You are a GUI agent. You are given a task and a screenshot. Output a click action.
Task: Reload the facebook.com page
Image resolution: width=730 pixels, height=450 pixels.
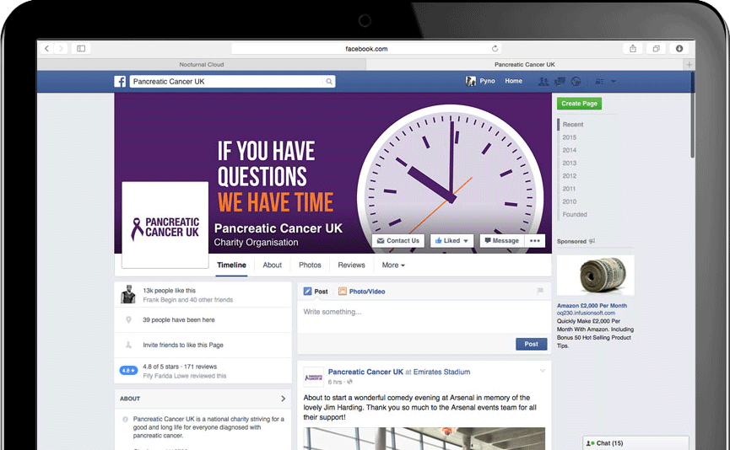tap(495, 48)
